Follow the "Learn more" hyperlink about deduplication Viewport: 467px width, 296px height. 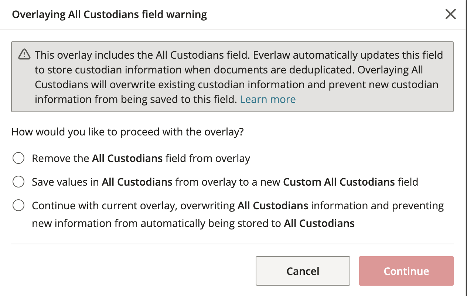tap(268, 99)
